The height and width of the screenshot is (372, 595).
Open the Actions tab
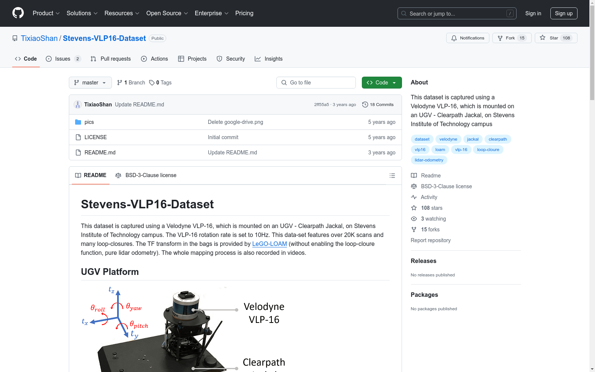coord(154,59)
